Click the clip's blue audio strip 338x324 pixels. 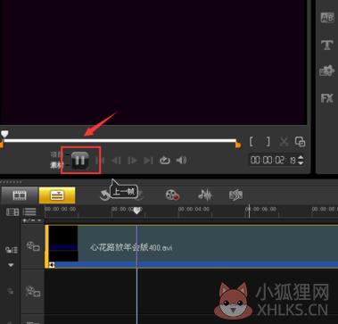(x=196, y=264)
